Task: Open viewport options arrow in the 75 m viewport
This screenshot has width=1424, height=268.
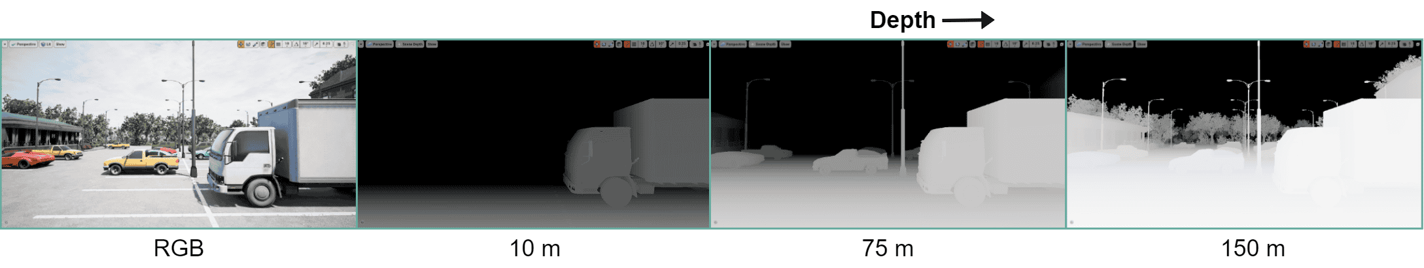Action: (x=714, y=44)
